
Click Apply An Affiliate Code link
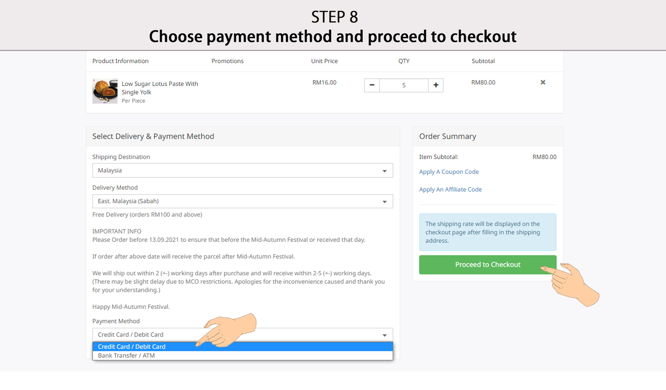450,189
